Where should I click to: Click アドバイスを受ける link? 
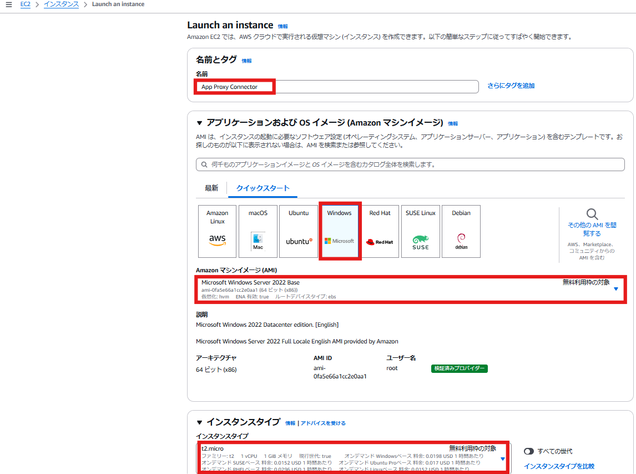pos(323,423)
